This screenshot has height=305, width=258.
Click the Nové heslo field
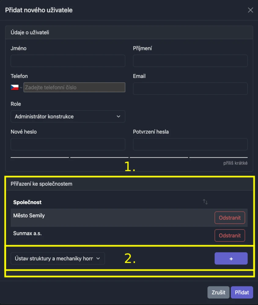[68, 144]
